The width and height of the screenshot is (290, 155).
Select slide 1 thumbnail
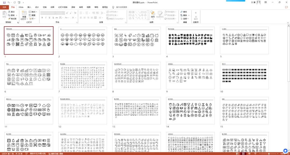(x=29, y=40)
